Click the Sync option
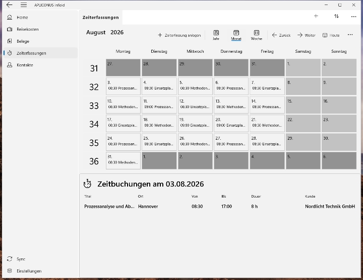 point(40,259)
